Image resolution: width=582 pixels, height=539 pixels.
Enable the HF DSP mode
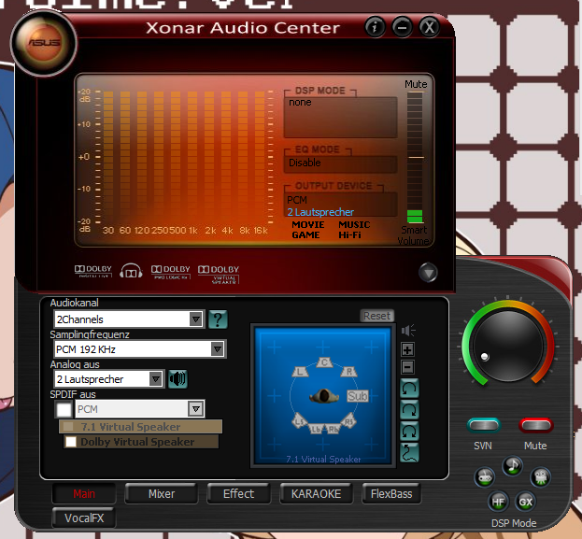(x=499, y=501)
